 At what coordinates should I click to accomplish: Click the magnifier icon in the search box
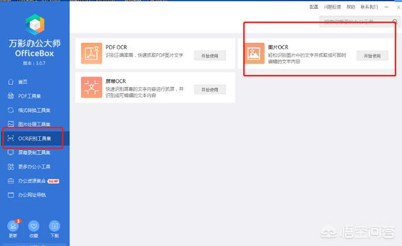point(395,21)
